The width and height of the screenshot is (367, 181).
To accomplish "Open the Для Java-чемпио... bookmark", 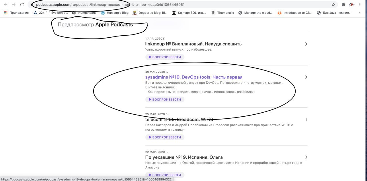I will coord(334,13).
